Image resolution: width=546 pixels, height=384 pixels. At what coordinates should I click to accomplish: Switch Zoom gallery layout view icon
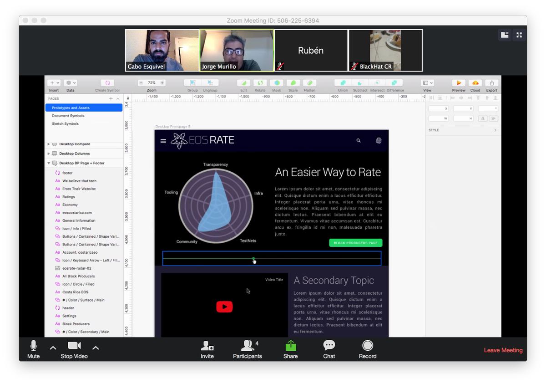coord(505,35)
